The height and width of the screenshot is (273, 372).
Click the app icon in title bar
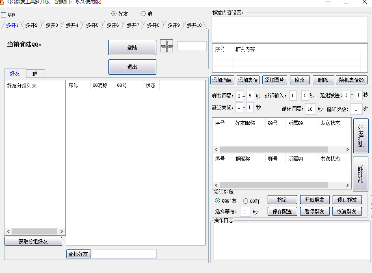2,2
